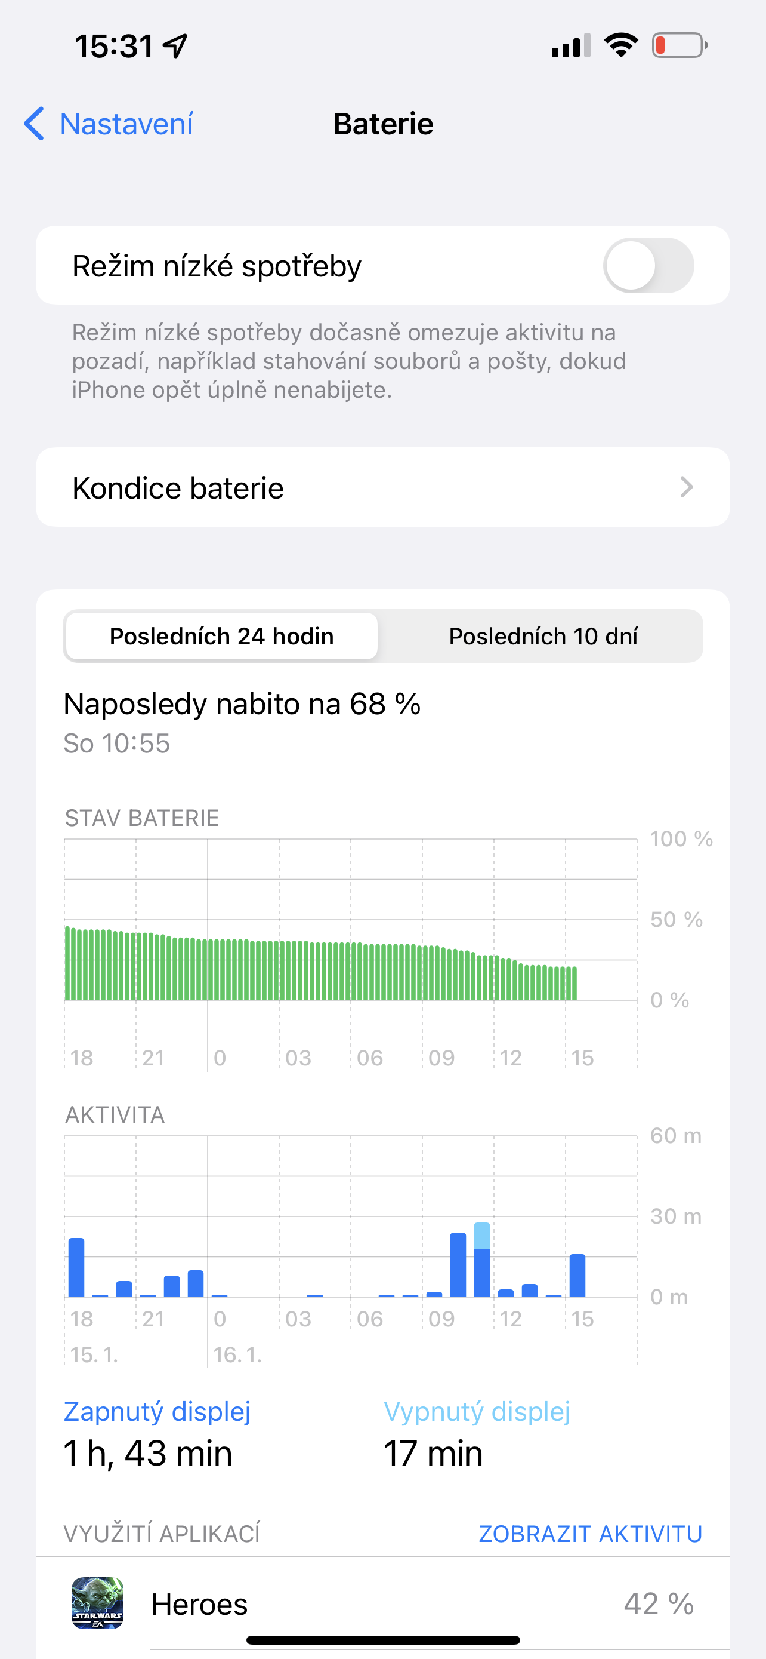
Task: Tap the Zapnutý displej legend
Action: tap(157, 1411)
